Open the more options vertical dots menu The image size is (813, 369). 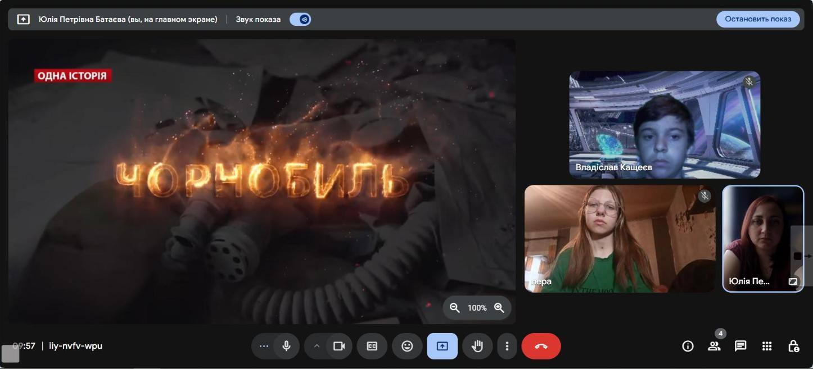507,346
